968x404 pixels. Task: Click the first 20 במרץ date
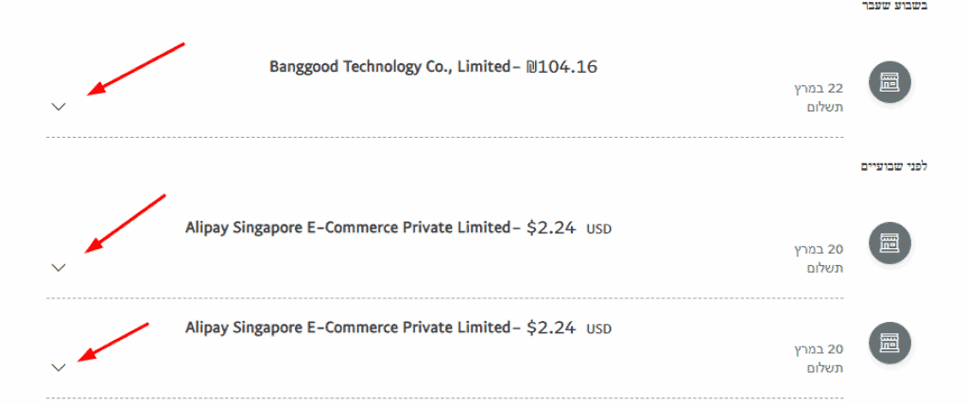coord(819,249)
